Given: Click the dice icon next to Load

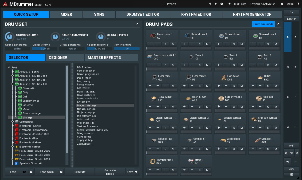Looking at the screenshot, I should 31,172.
